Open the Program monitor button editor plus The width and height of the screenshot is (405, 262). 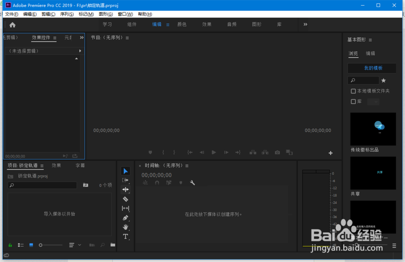330,153
